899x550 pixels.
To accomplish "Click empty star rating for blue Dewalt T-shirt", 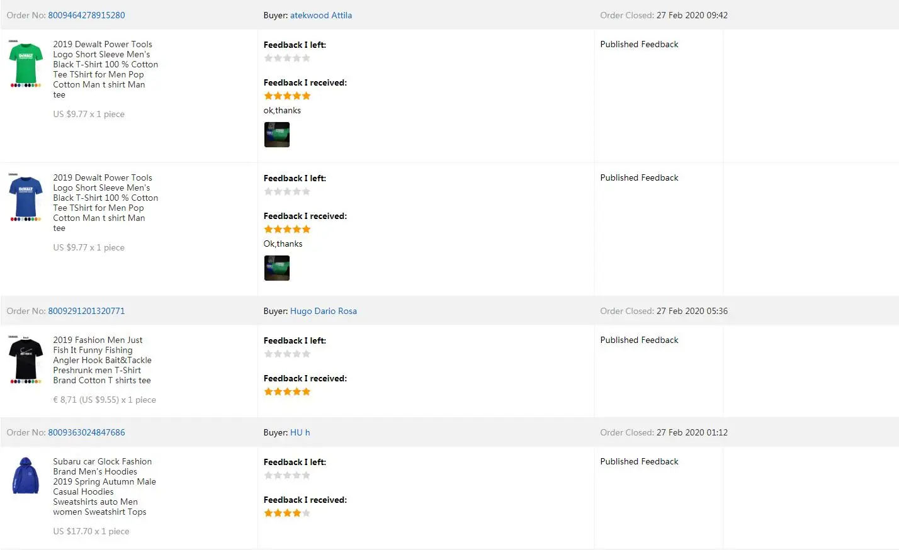I will pyautogui.click(x=287, y=191).
